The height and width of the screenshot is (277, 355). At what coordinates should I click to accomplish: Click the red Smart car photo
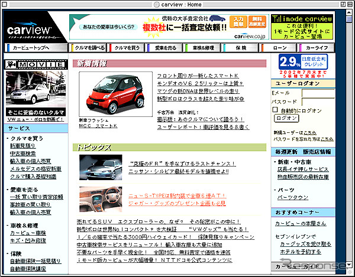[116, 94]
